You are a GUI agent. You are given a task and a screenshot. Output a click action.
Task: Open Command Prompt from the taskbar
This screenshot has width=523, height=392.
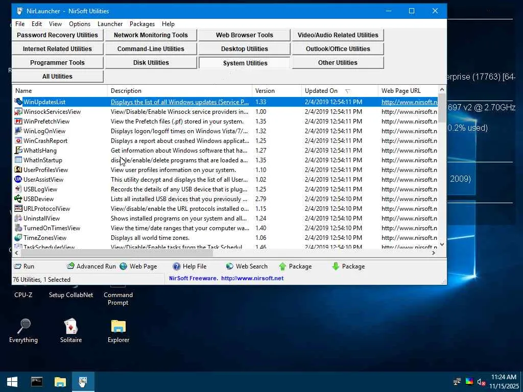(x=37, y=382)
